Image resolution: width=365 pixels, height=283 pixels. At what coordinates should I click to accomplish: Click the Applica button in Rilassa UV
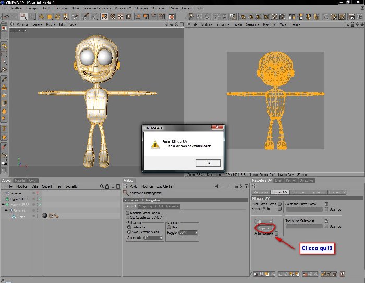tap(264, 228)
